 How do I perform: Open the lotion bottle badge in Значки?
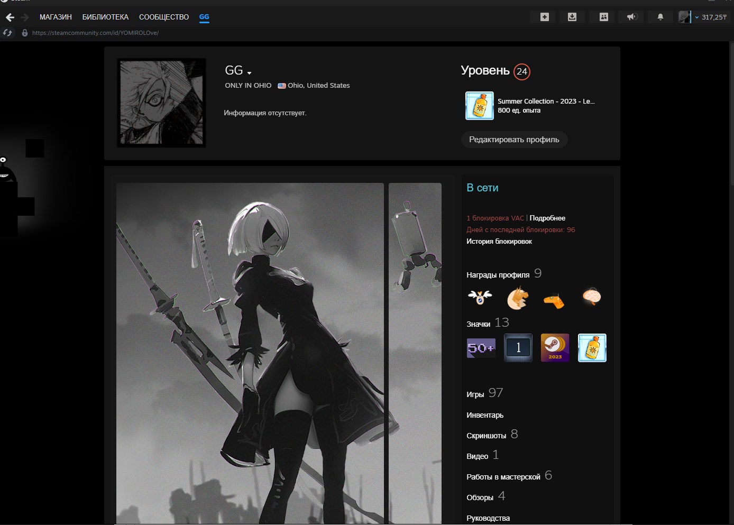[x=592, y=348]
